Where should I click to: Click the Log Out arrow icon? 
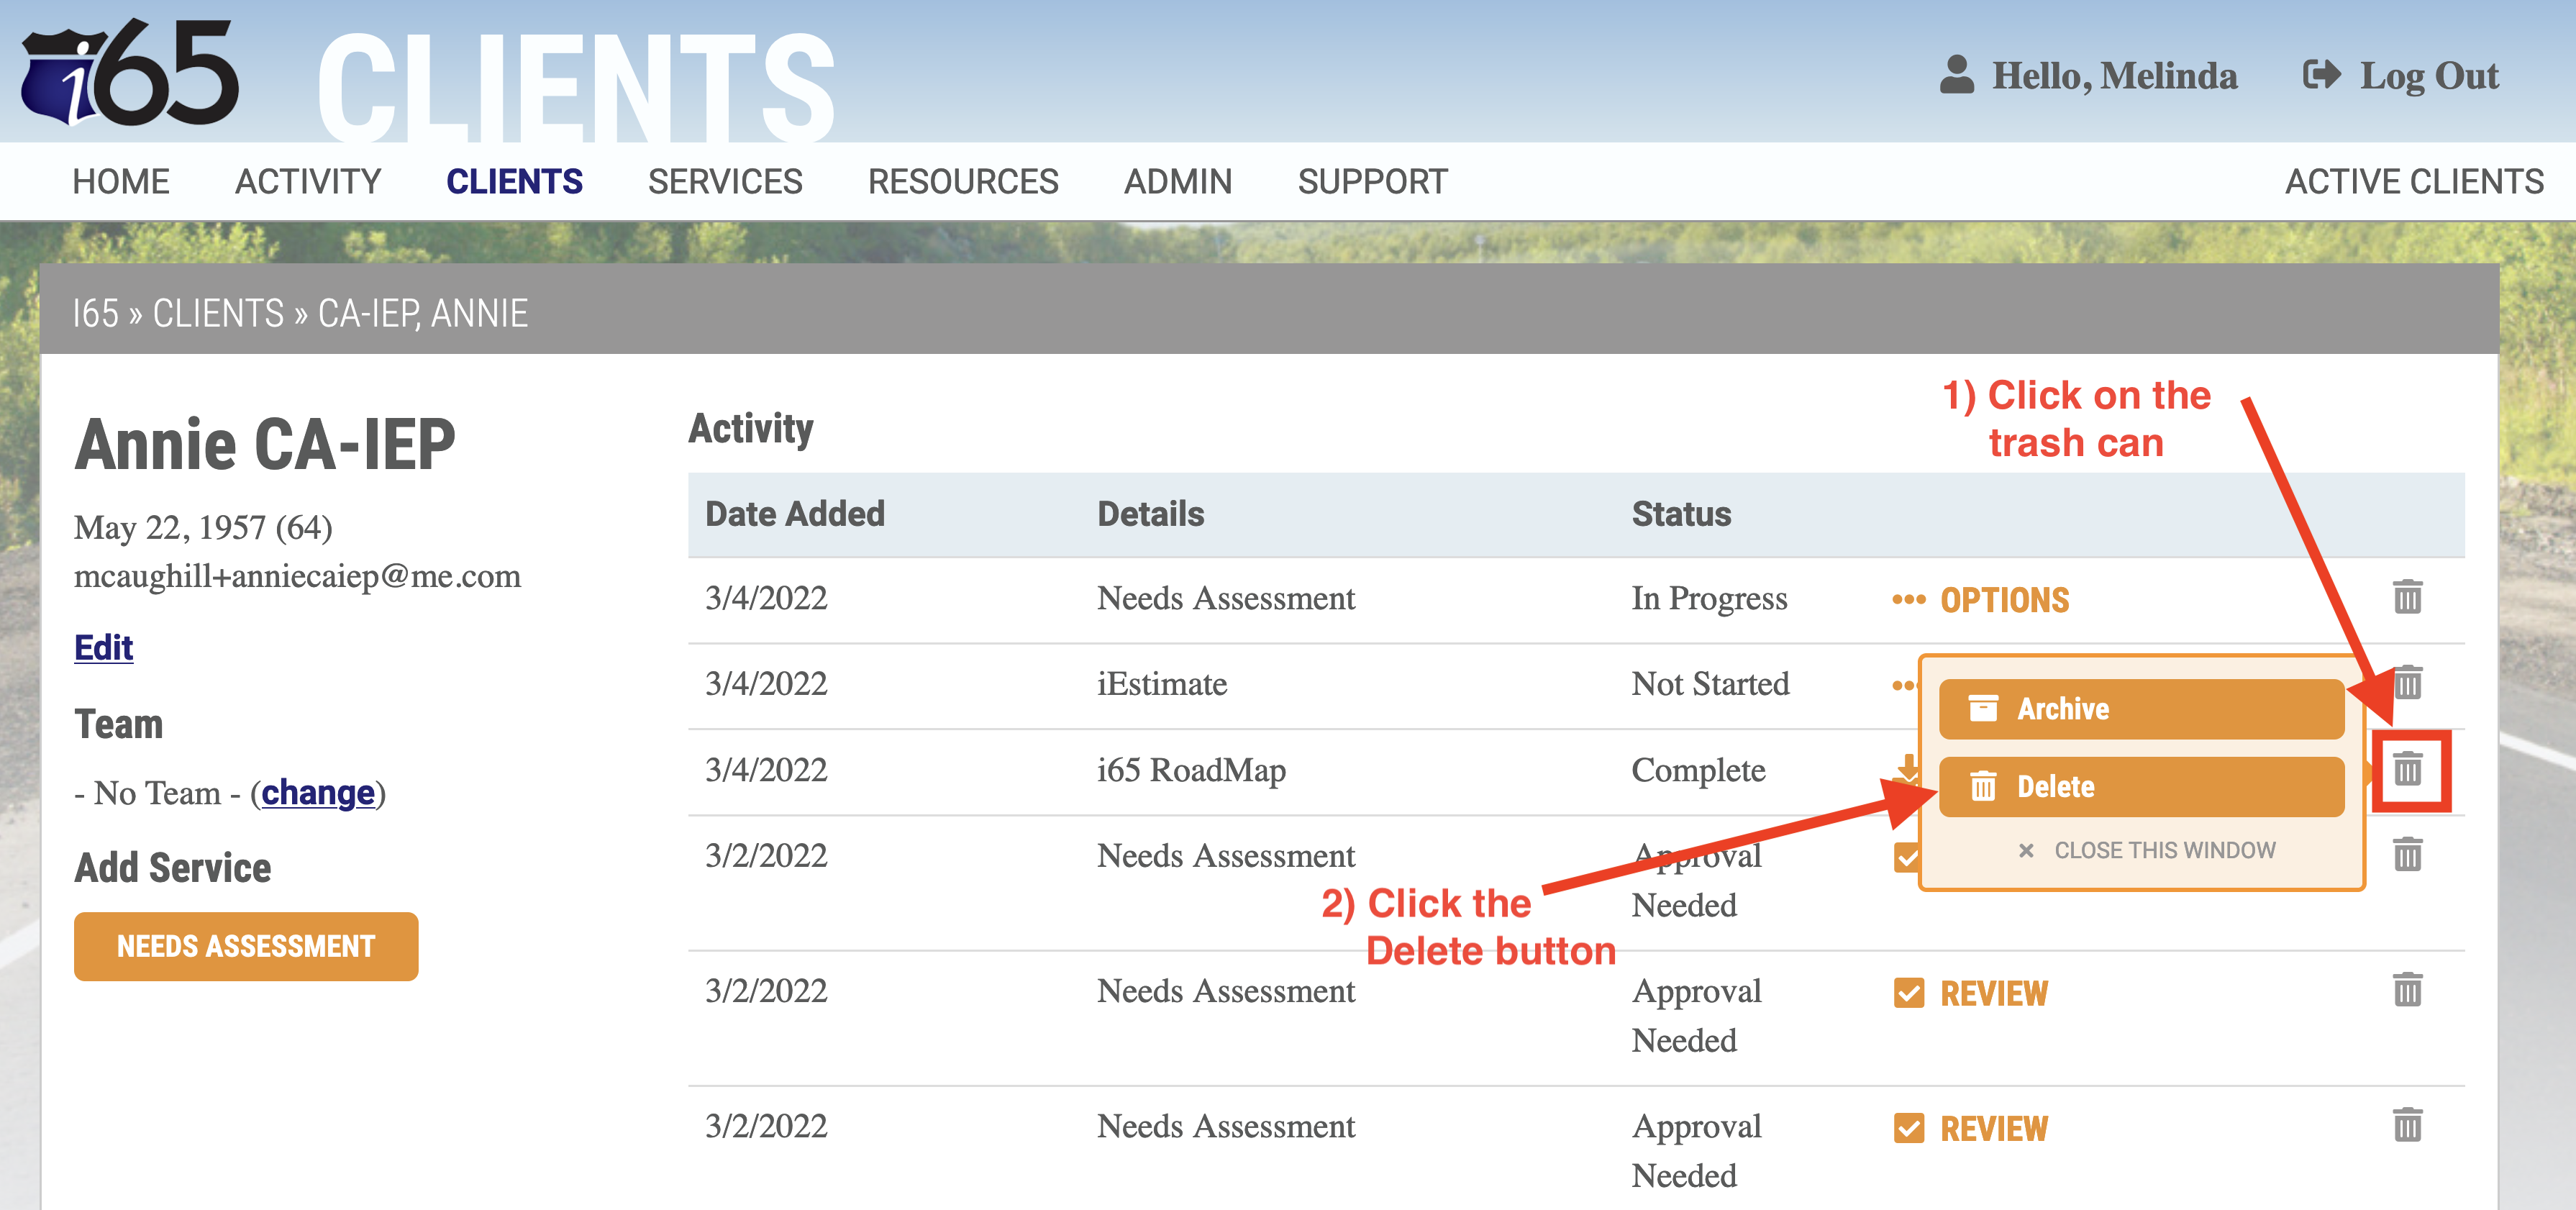click(x=2321, y=75)
